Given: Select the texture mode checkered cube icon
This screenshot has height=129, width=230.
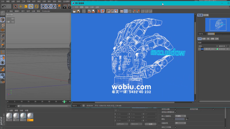Looking at the screenshot, I should tap(2, 25).
